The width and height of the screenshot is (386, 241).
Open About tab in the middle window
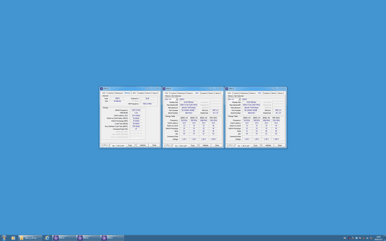pyautogui.click(x=217, y=93)
